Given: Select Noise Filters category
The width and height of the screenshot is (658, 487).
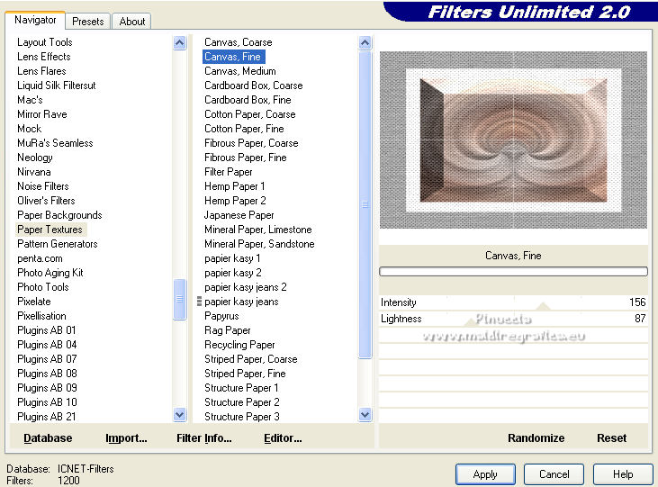Looking at the screenshot, I should tap(43, 186).
